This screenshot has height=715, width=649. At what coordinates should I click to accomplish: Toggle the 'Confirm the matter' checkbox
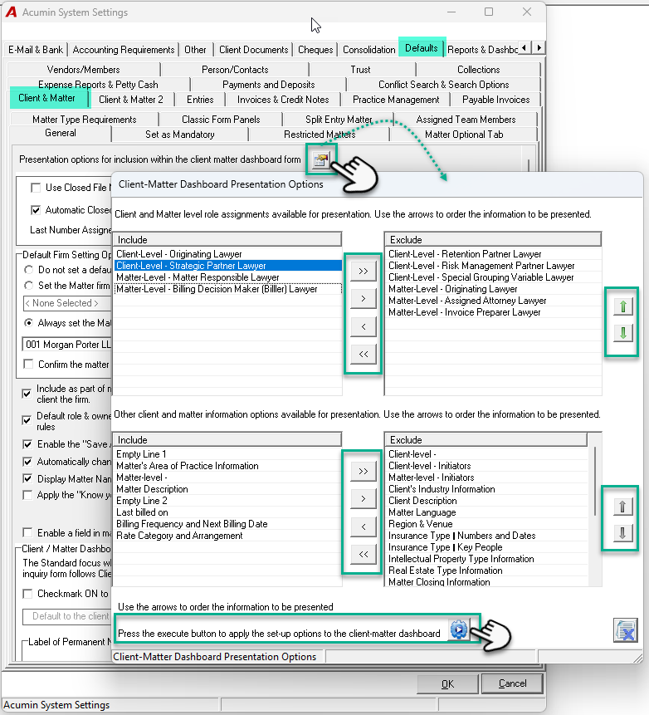pos(28,364)
